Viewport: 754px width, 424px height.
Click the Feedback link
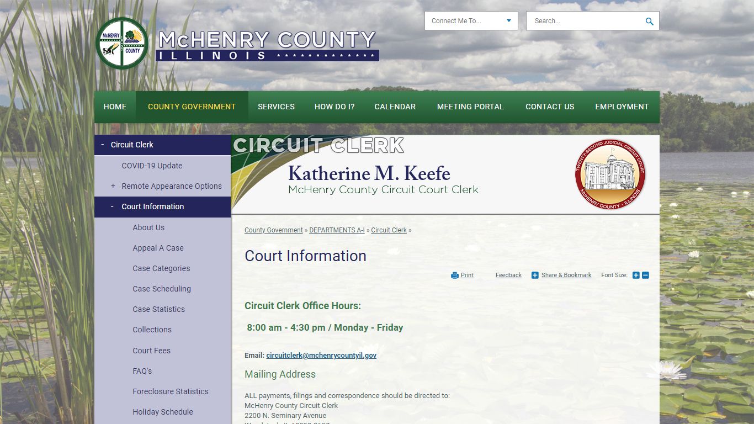[508, 275]
